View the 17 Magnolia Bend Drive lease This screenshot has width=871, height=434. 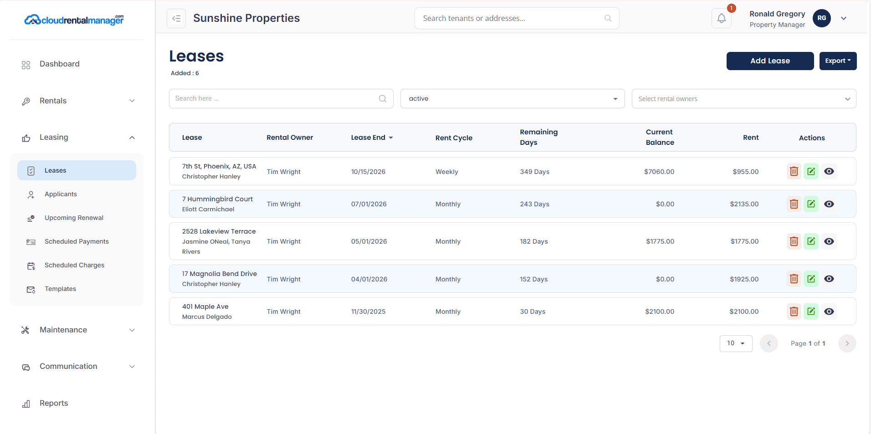click(x=829, y=279)
